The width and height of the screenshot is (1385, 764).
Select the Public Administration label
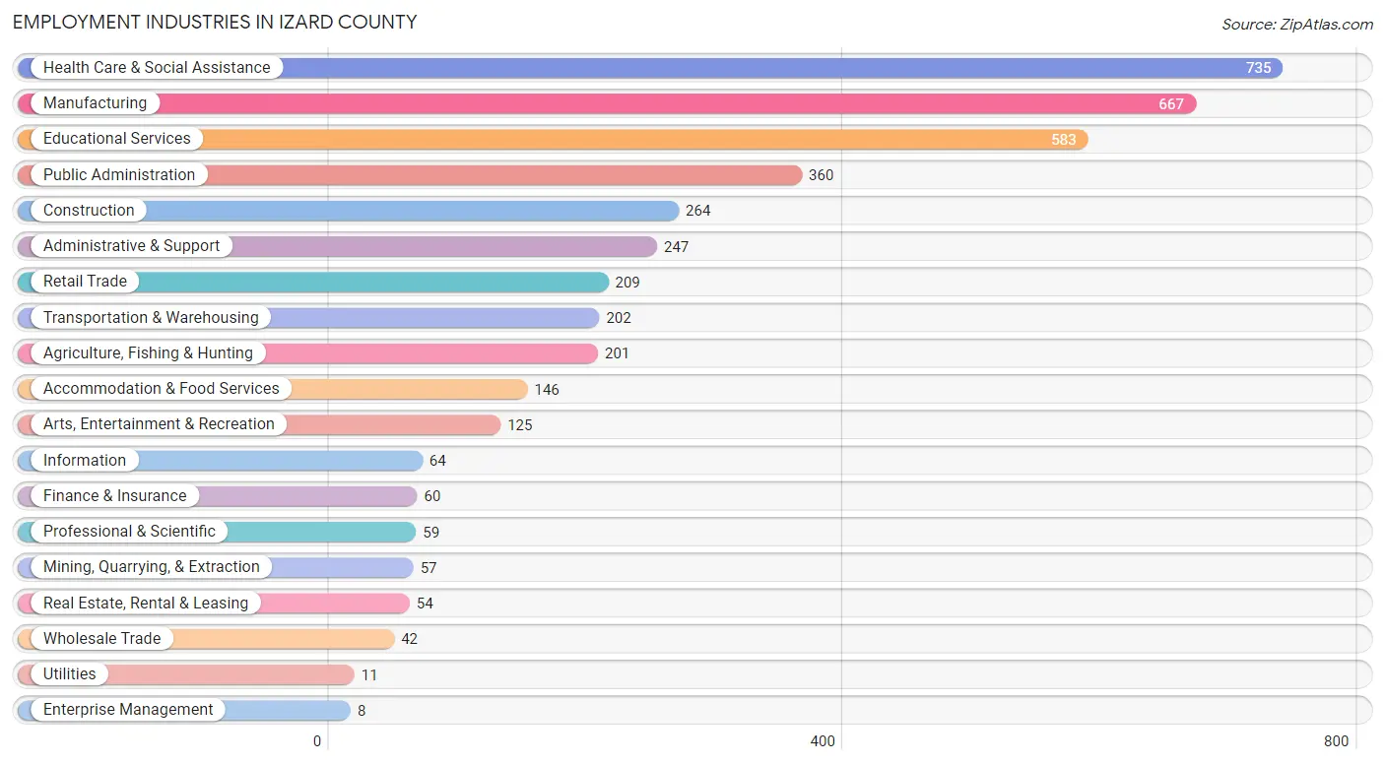coord(119,174)
